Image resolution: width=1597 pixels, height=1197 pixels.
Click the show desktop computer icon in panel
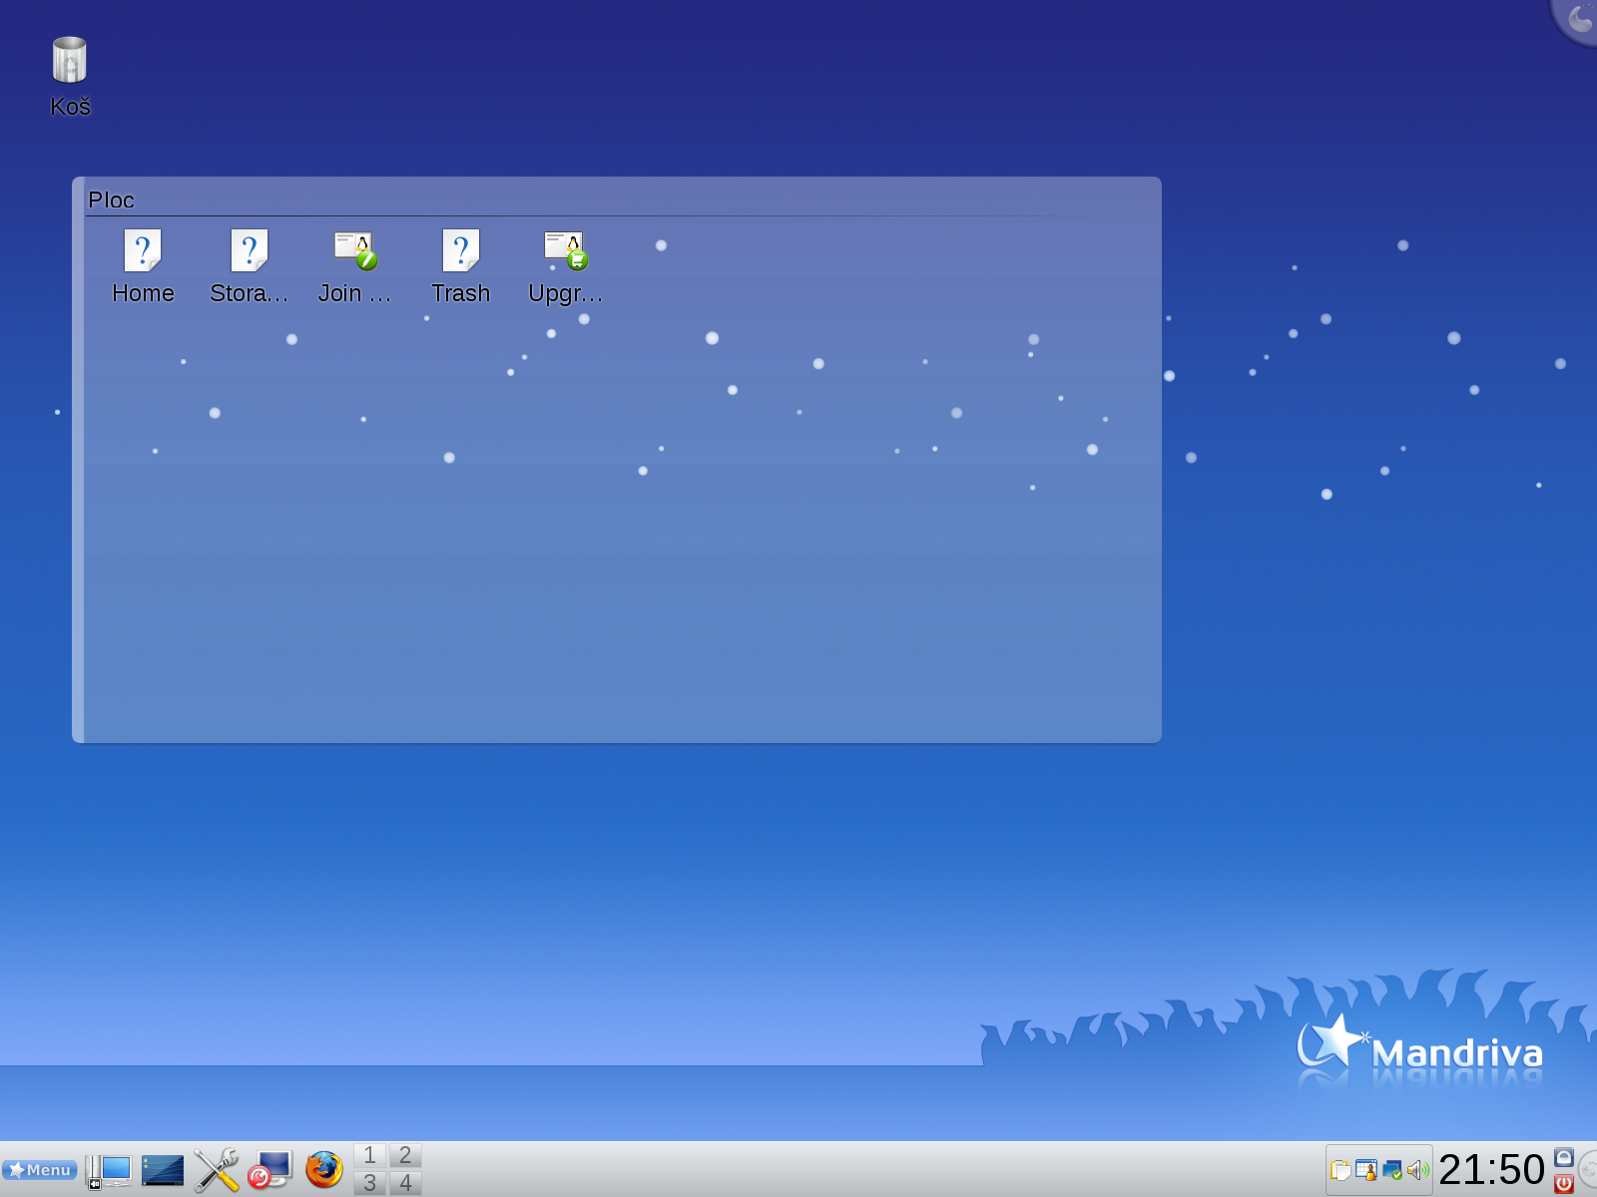pyautogui.click(x=108, y=1170)
